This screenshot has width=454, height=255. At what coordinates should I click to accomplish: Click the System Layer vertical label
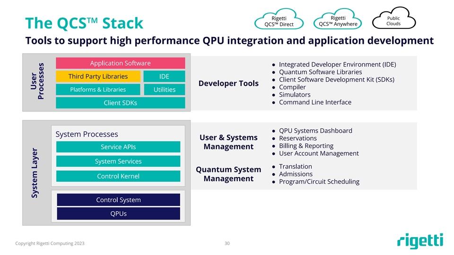[35, 173]
